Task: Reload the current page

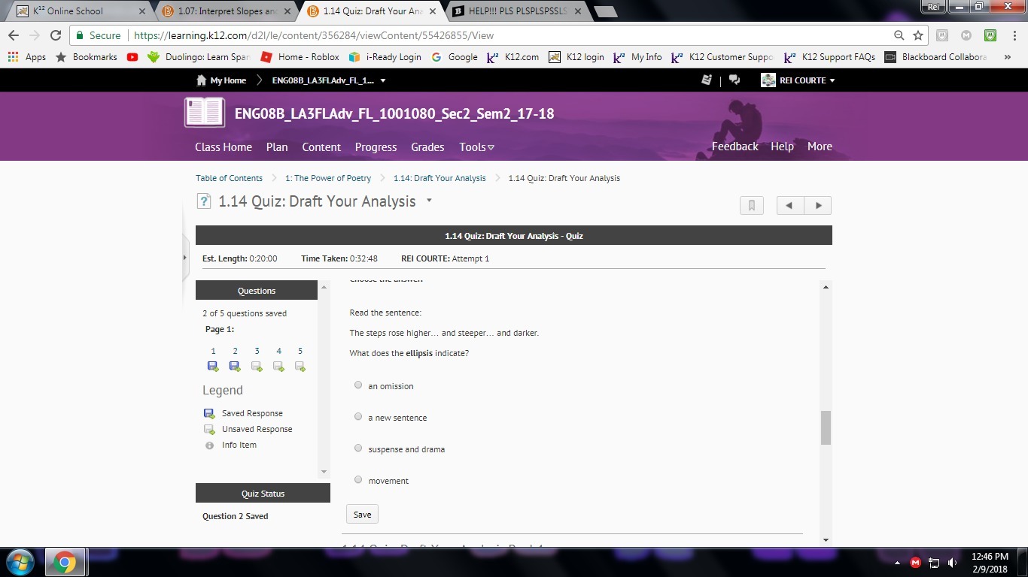Action: [x=55, y=35]
